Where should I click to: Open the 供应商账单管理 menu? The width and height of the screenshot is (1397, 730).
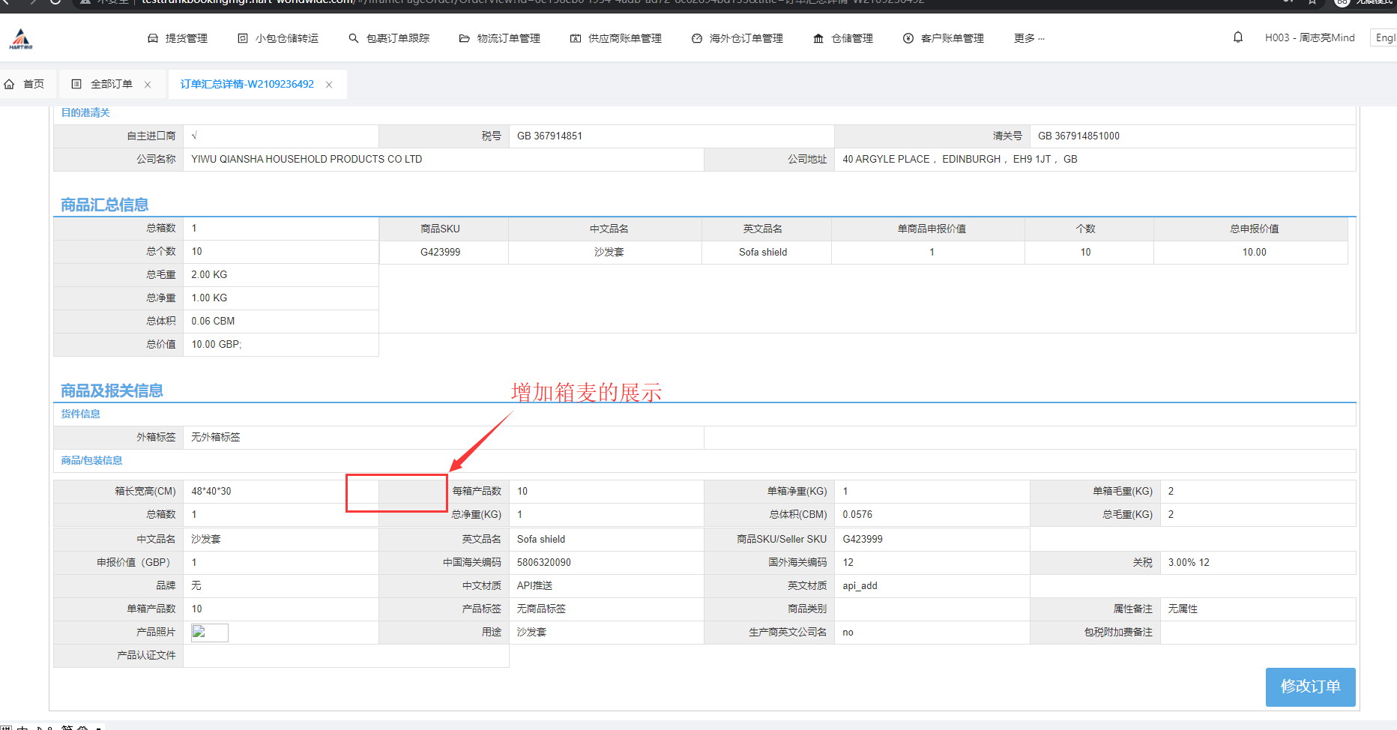615,38
